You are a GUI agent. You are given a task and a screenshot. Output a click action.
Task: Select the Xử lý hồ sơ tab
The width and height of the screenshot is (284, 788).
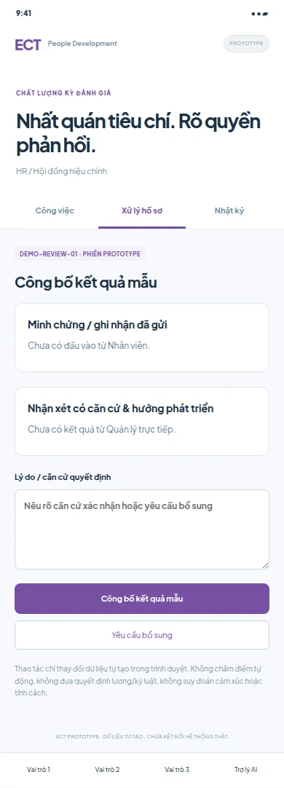142,210
